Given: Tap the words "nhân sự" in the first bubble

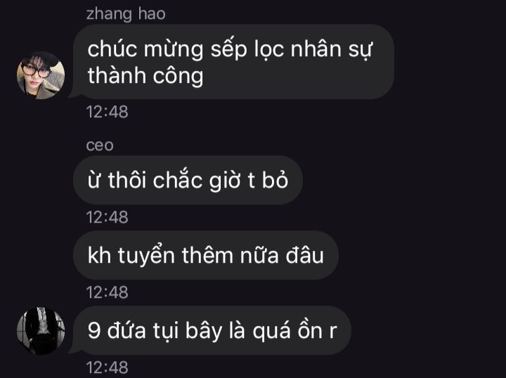Looking at the screenshot, I should click(x=332, y=50).
